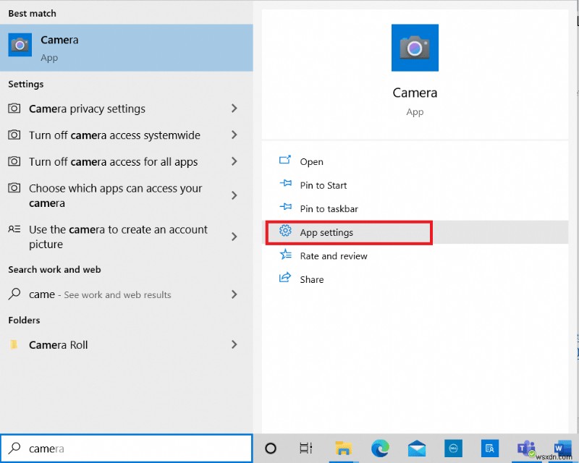The height and width of the screenshot is (463, 579).
Task: Open Microsoft Word from the taskbar
Action: tap(562, 448)
